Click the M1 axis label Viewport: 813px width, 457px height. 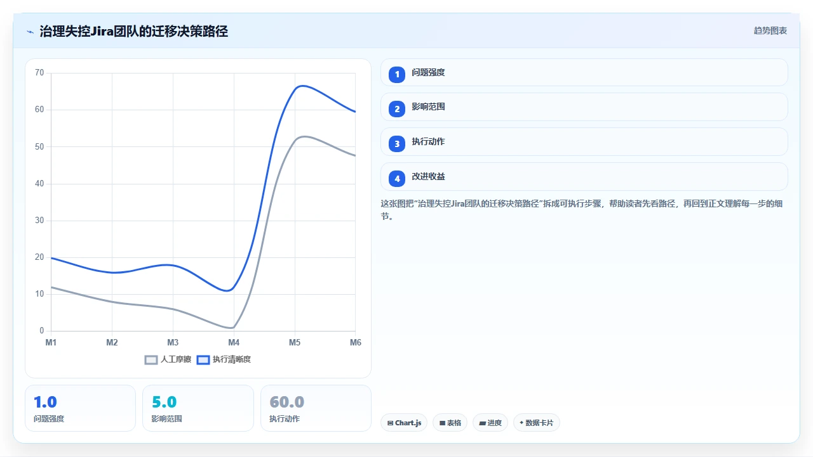point(51,342)
